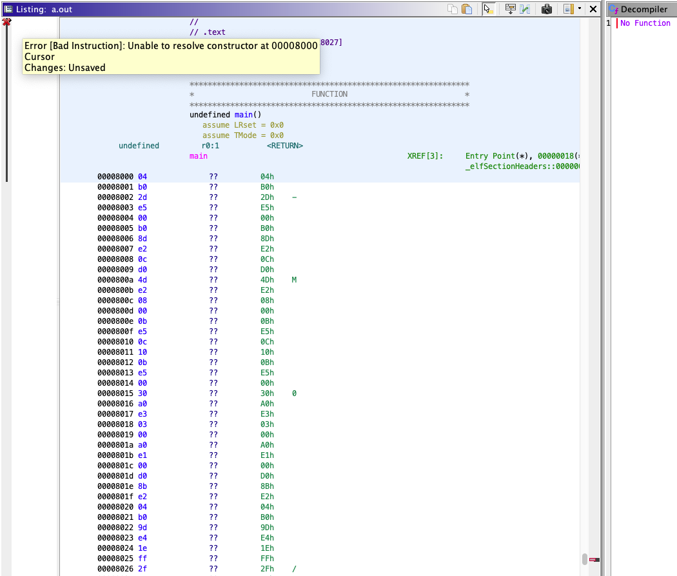
Task: Click address 00008000 in listing
Action: 115,177
